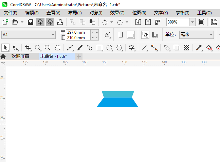Expand the Open file arrow dropdown
The height and width of the screenshot is (162, 220).
(x=22, y=22)
